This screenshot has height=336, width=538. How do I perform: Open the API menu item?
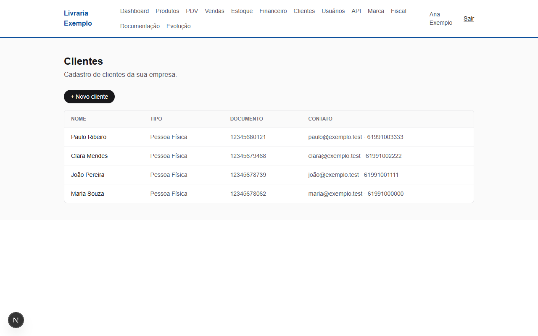click(x=356, y=11)
